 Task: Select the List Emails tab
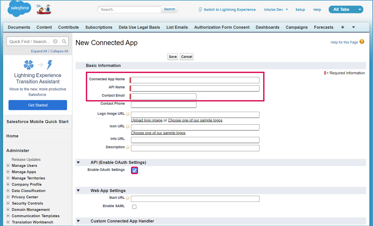click(x=177, y=27)
